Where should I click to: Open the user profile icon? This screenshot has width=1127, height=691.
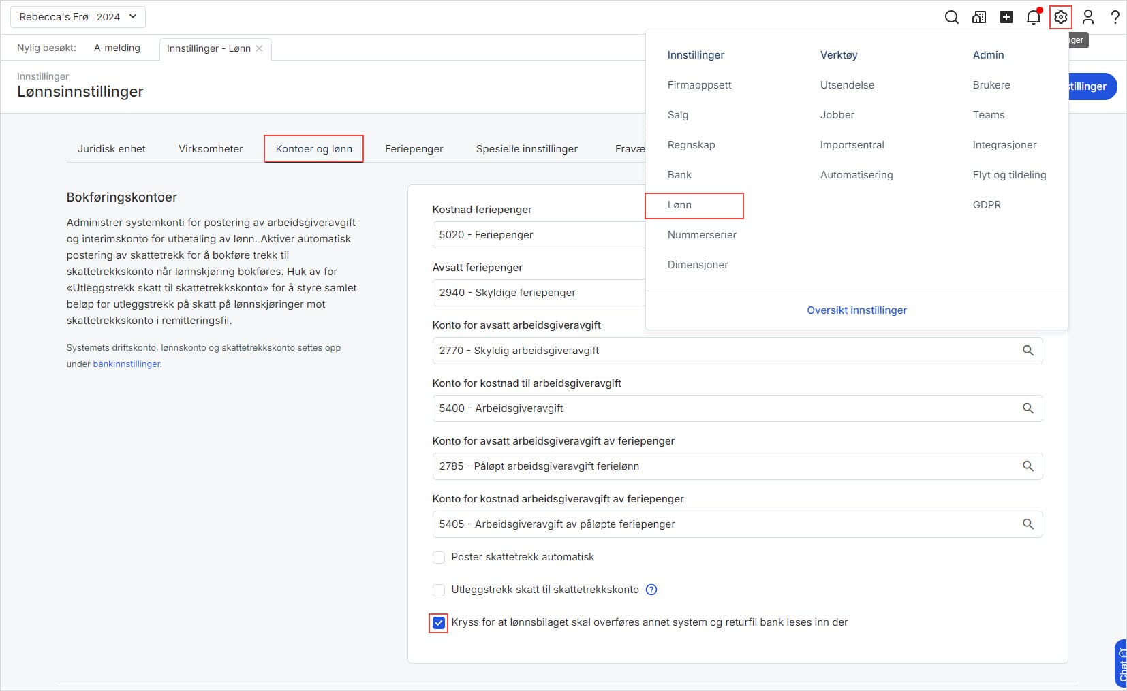[1088, 17]
